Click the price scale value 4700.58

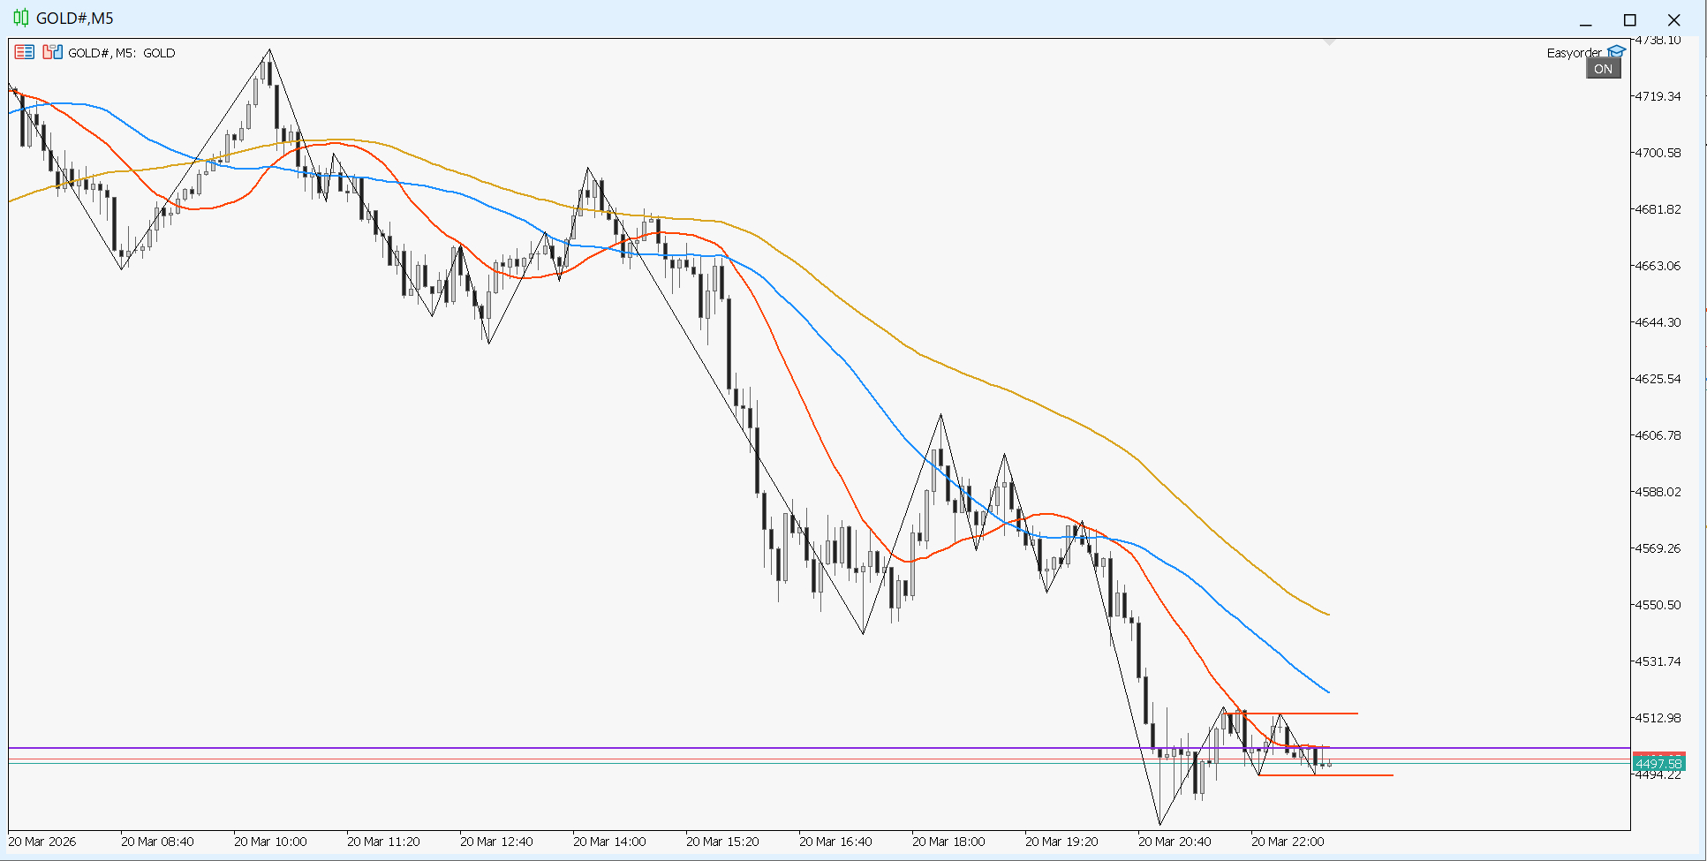point(1658,153)
